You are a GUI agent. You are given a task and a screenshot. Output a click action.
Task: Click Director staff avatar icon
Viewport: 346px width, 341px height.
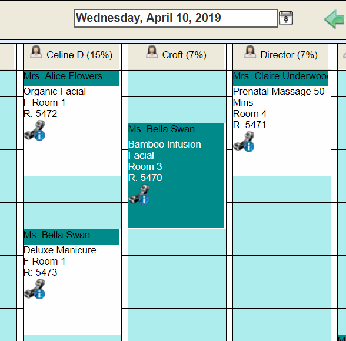250,52
